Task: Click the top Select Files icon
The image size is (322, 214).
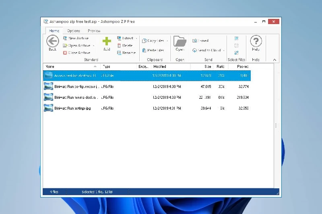Action: (236, 38)
